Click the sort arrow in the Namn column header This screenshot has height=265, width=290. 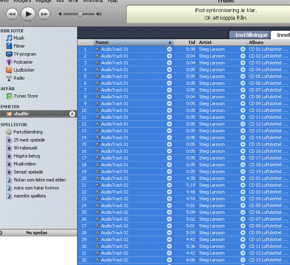170,42
